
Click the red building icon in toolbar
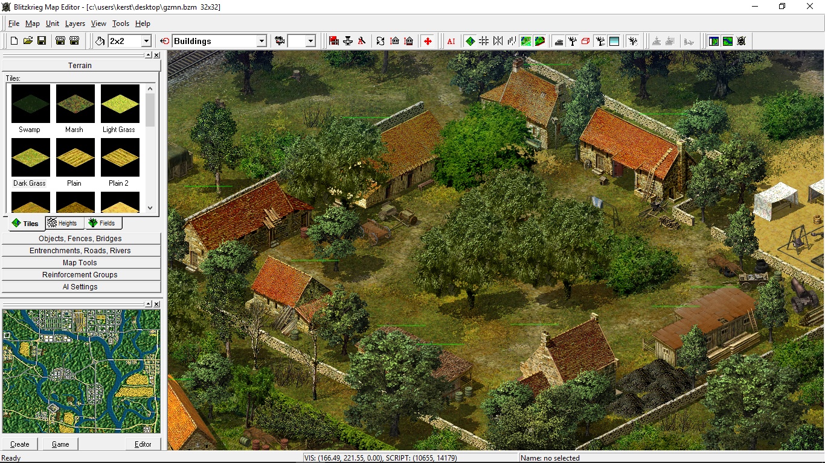(334, 41)
